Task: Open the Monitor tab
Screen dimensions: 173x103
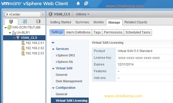Action: [x=99, y=22]
